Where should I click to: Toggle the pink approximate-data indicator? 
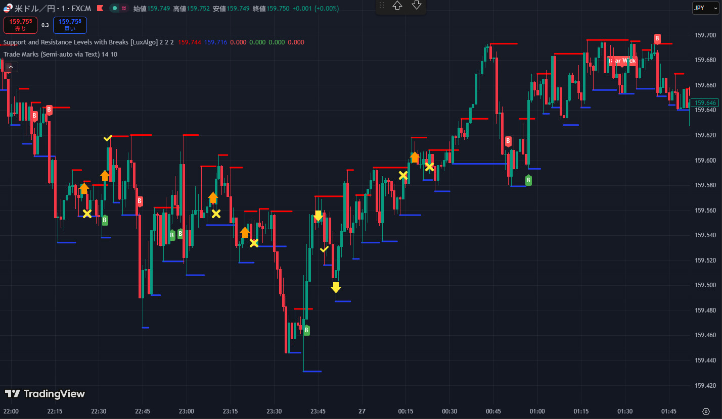124,9
